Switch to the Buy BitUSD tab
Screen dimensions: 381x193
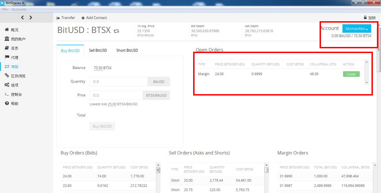tap(70, 51)
